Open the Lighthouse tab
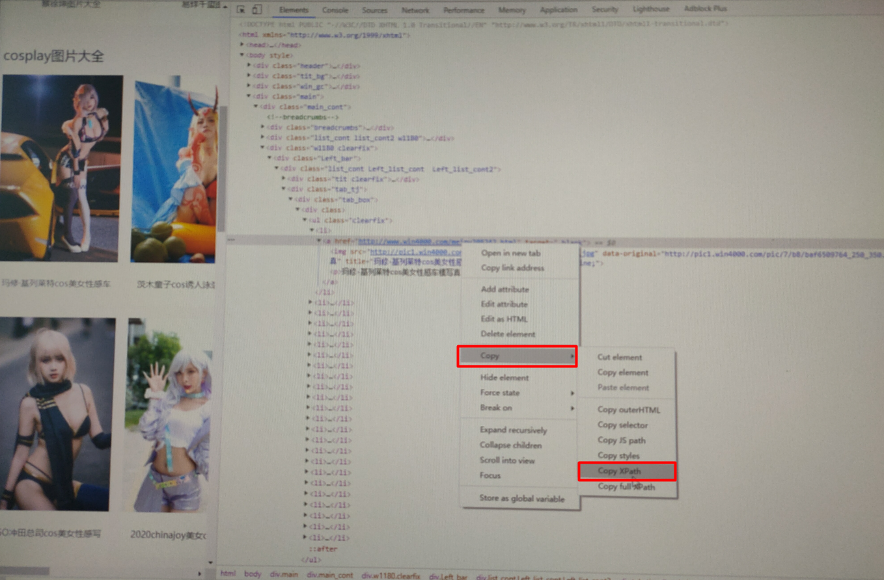This screenshot has height=580, width=884. 651,10
